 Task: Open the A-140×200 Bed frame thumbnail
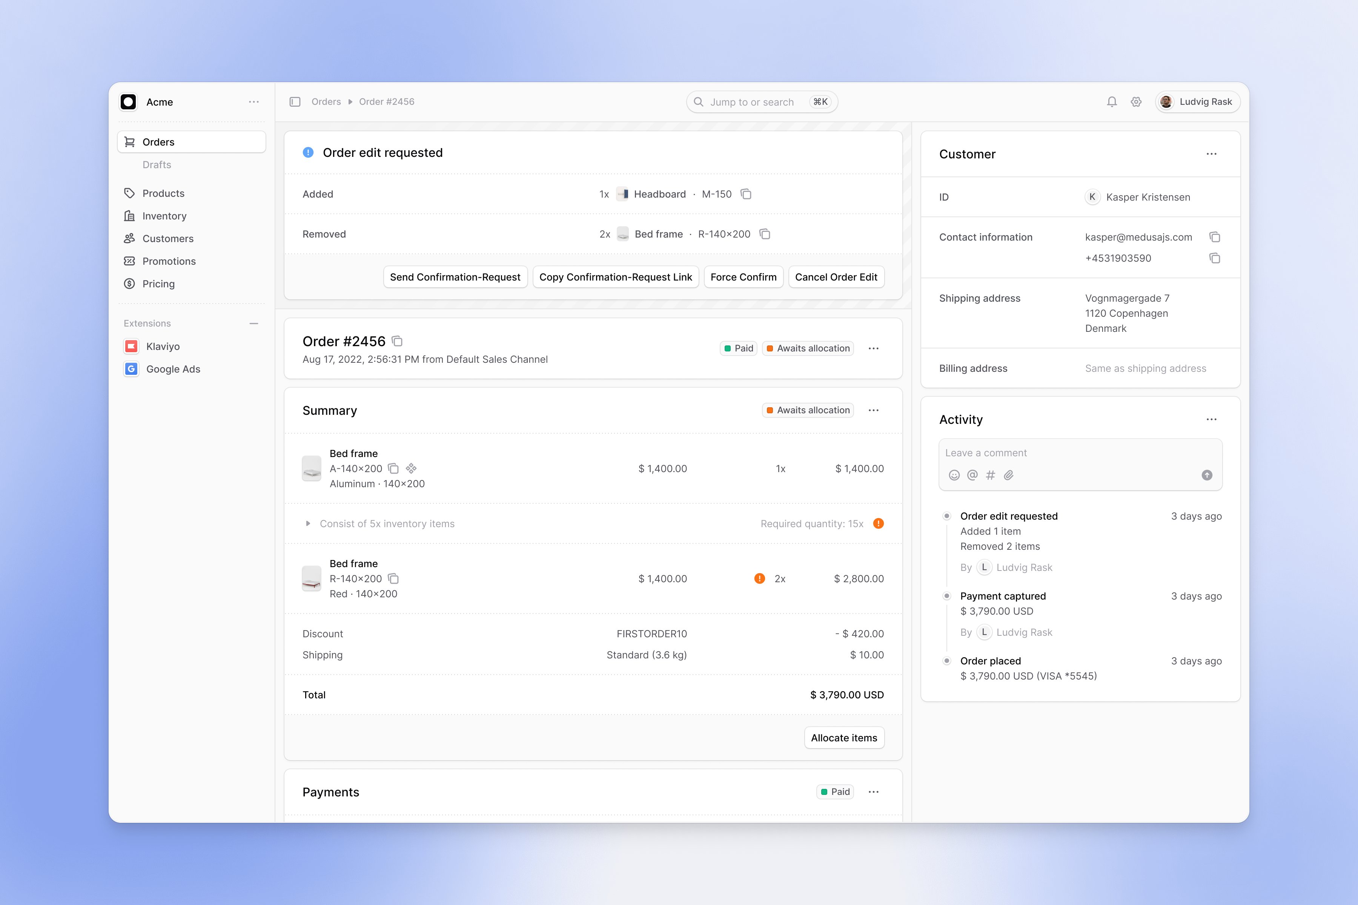coord(312,469)
